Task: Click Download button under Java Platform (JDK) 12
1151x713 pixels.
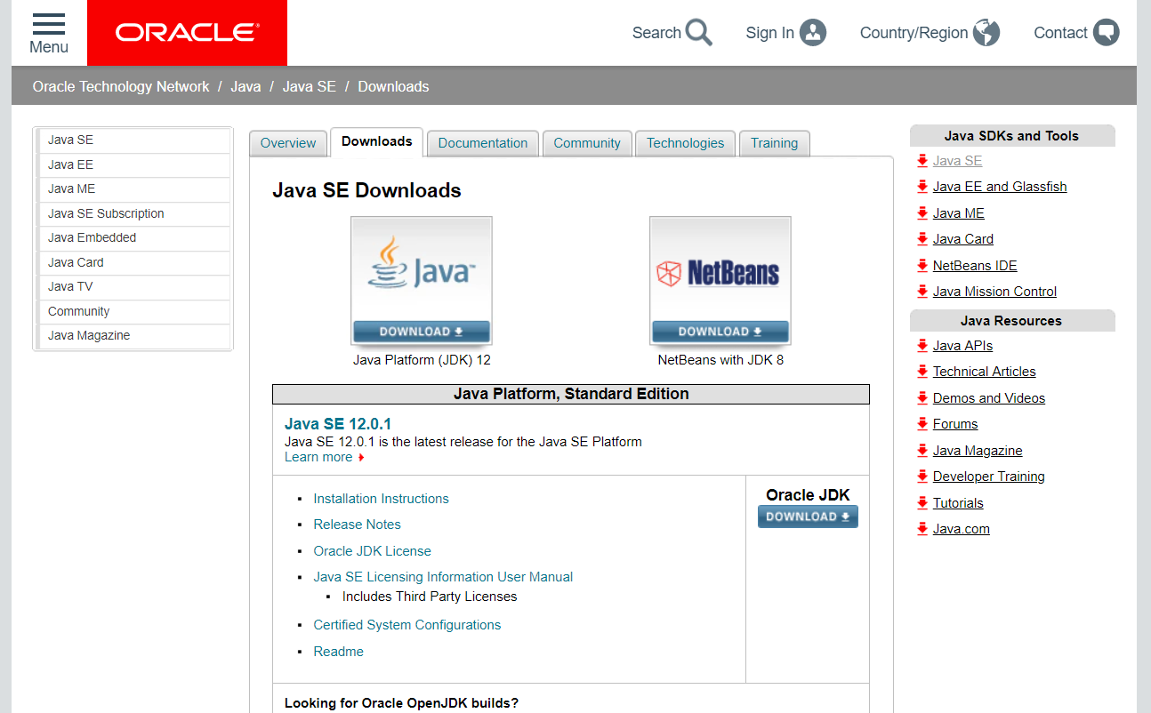Action: pos(422,332)
